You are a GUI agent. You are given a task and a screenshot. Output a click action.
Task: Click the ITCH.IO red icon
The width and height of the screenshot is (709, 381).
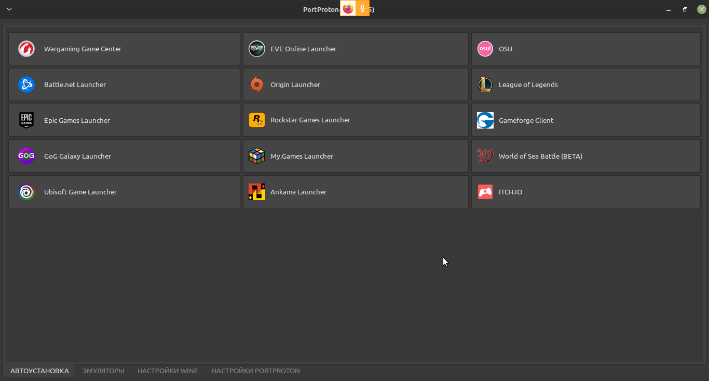coord(485,192)
